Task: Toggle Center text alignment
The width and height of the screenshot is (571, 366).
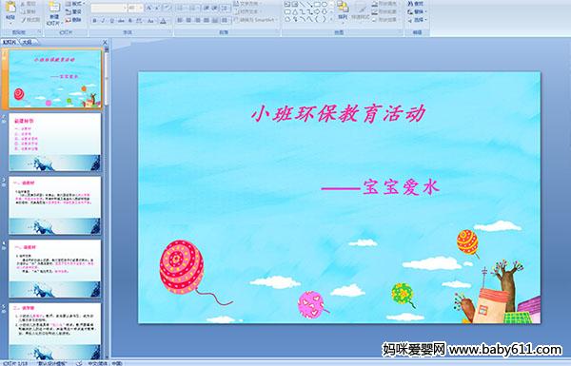Action: click(x=188, y=20)
